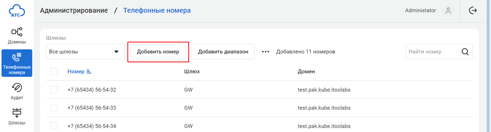Toggle the select-all checkbox in table header
This screenshot has width=491, height=132.
point(54,71)
